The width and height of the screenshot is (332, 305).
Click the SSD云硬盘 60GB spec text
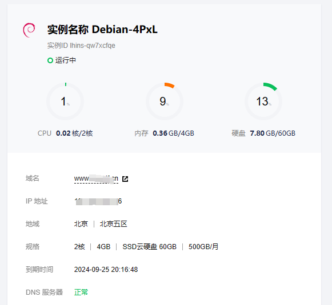150,247
